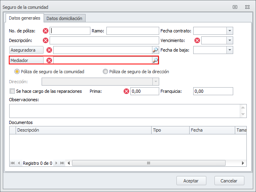Select the Datos generales tab
Viewport: 256px width, 192px height.
(x=24, y=18)
